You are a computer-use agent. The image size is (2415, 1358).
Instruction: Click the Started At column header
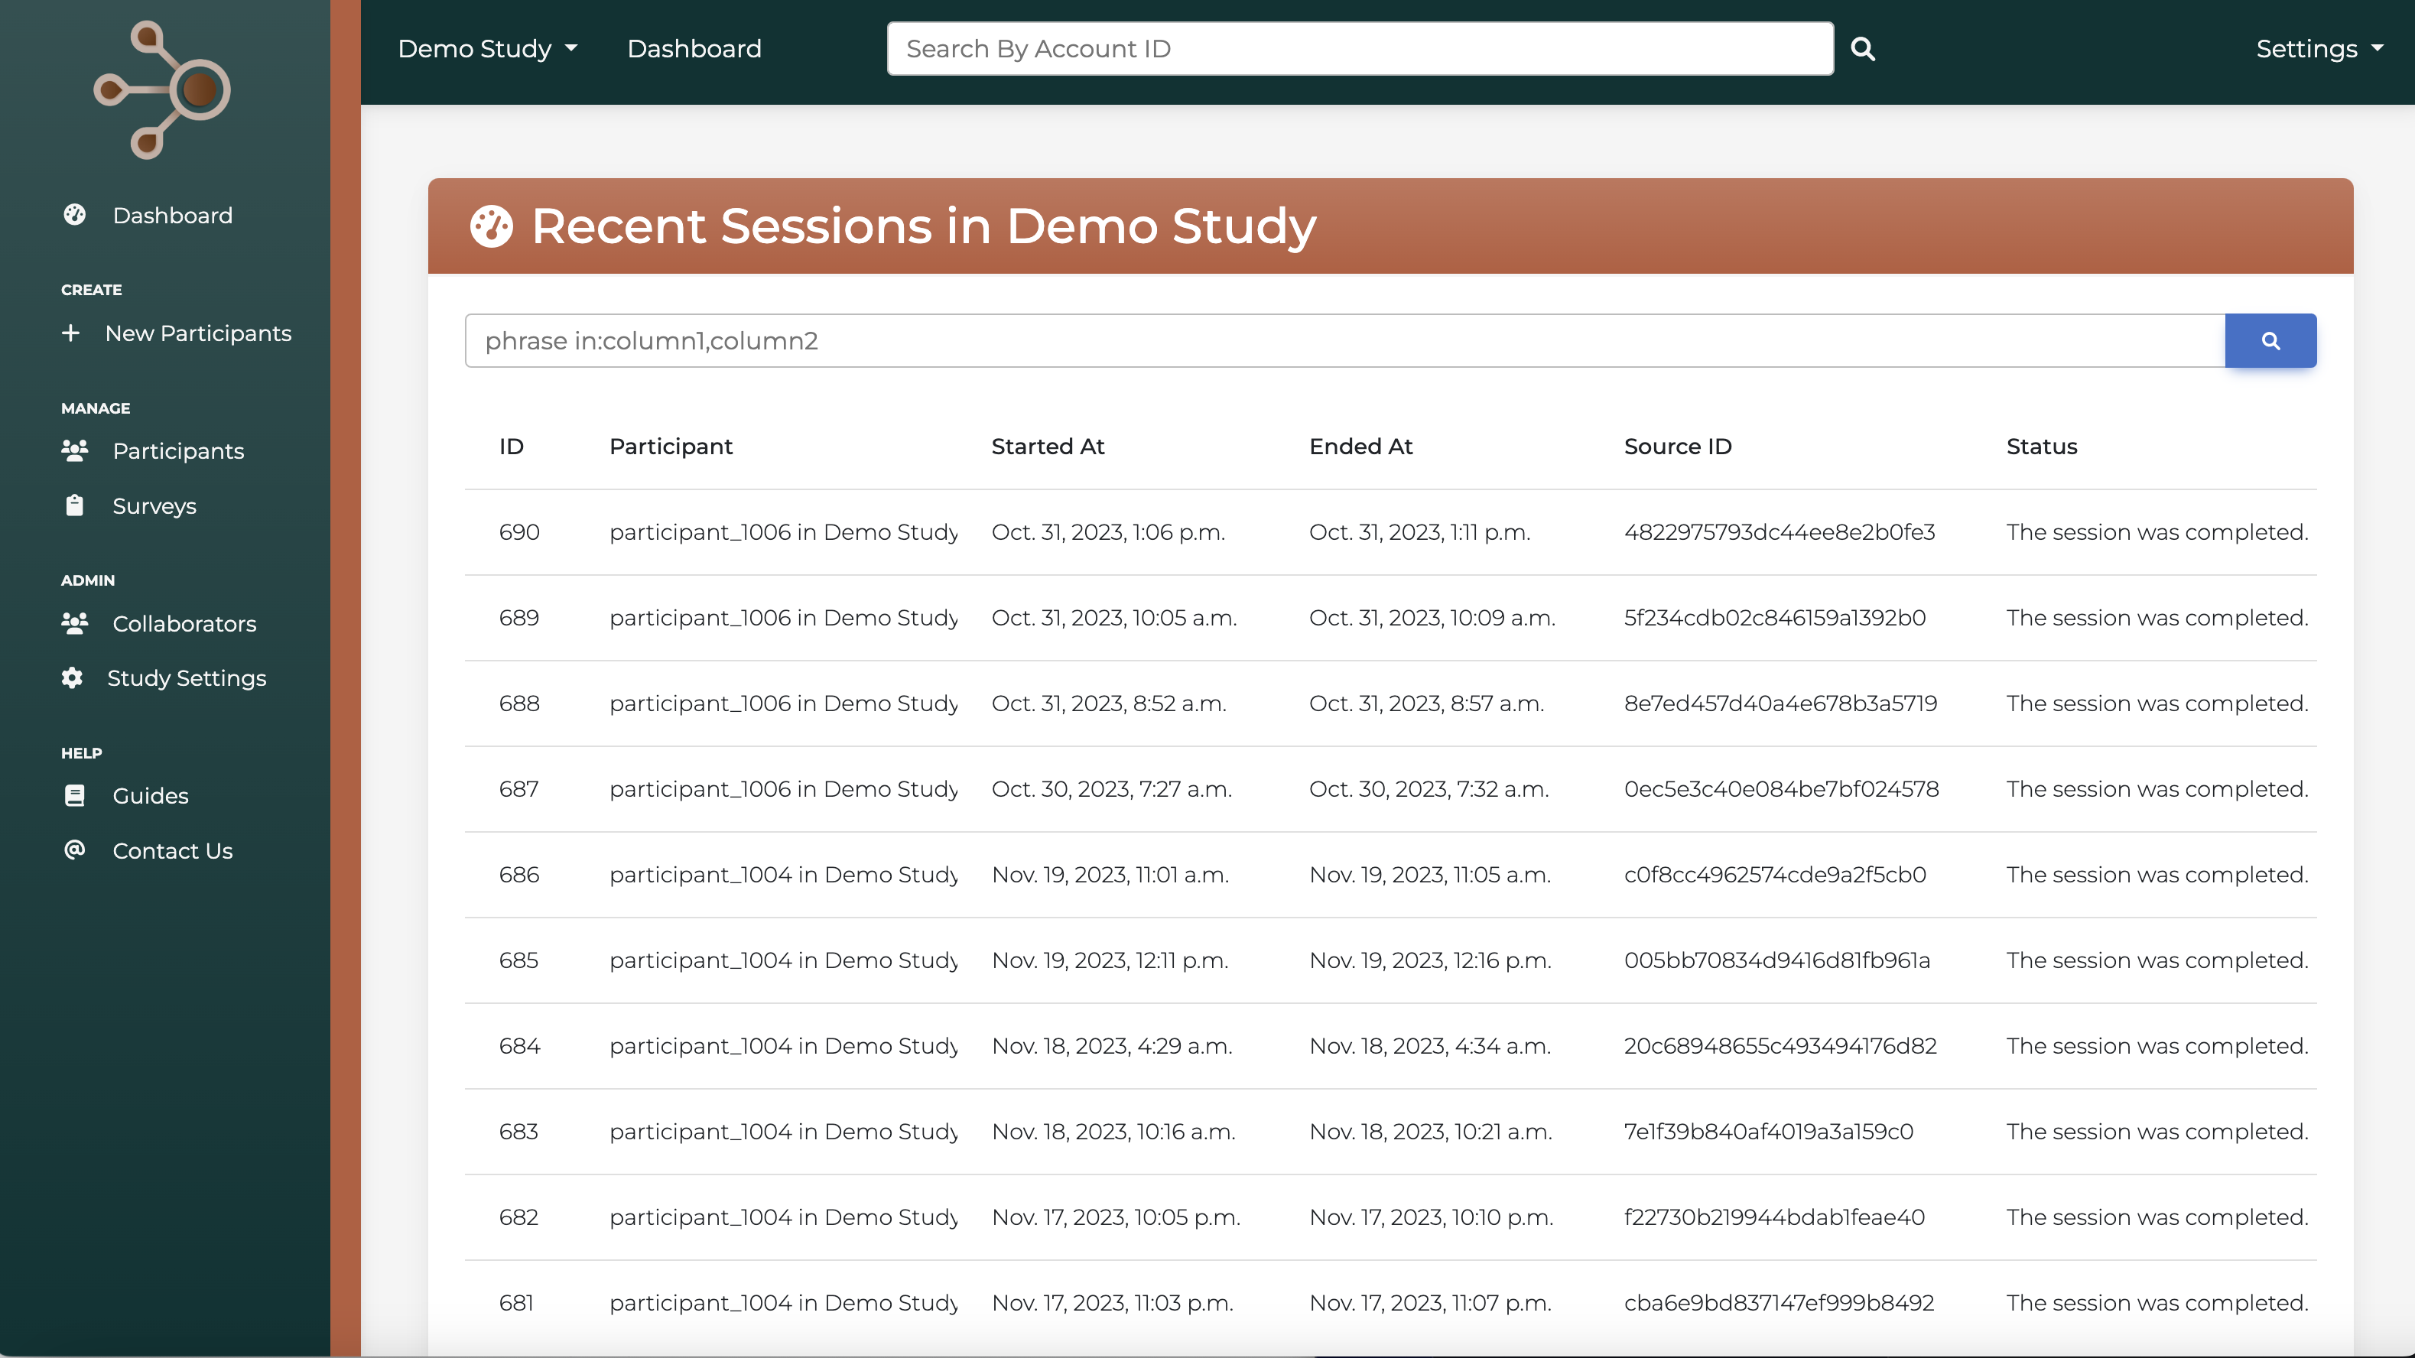(1048, 446)
